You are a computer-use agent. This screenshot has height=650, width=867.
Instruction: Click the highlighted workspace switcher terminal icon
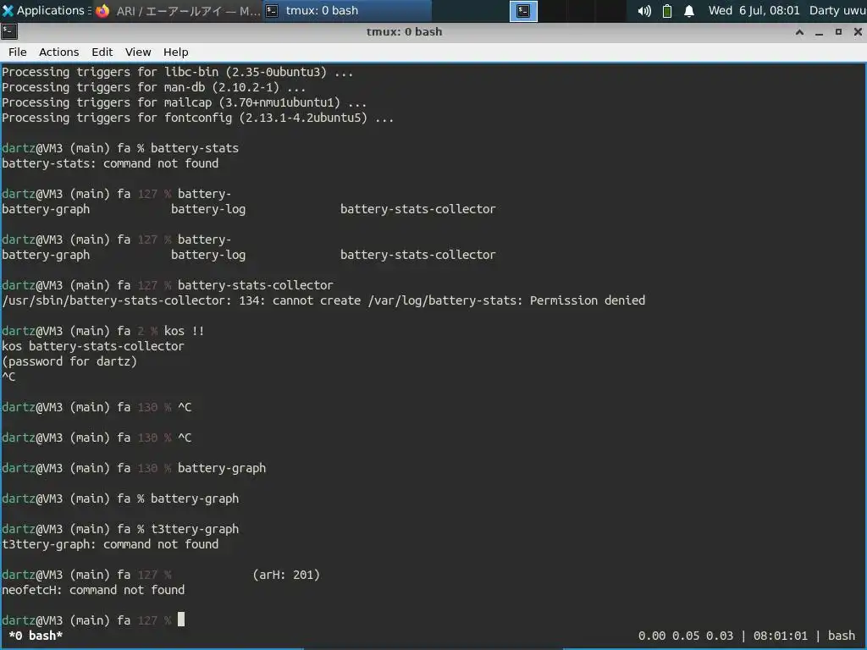point(523,11)
